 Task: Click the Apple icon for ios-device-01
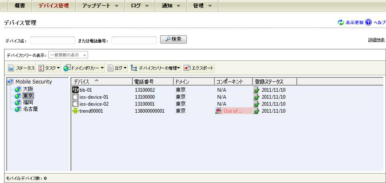(75, 97)
